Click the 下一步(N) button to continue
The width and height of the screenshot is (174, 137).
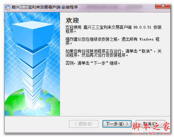click(x=117, y=124)
